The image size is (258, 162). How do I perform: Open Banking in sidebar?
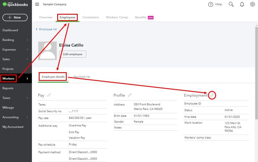point(8,40)
